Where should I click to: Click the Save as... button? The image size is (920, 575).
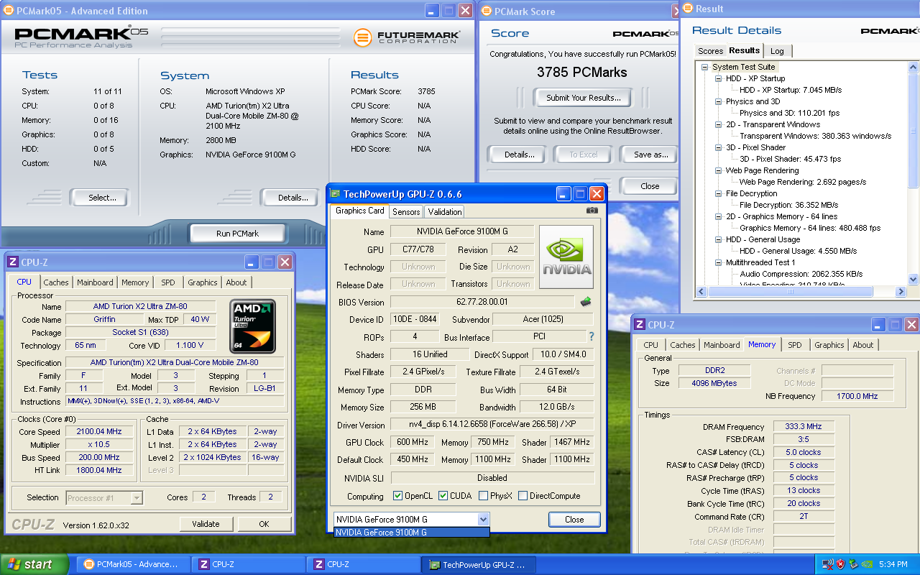651,155
